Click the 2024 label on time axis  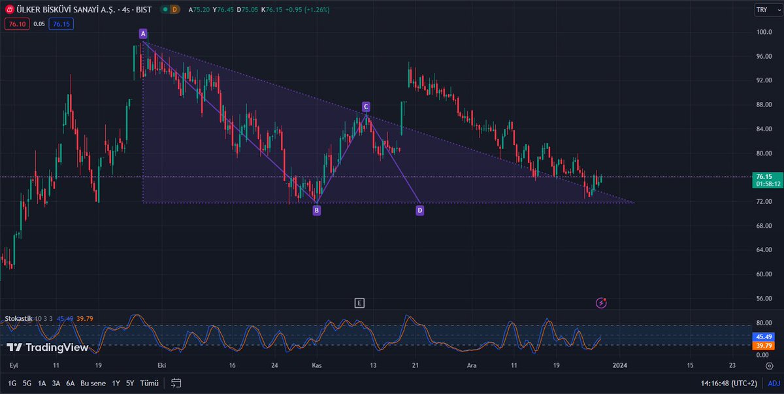coord(621,365)
